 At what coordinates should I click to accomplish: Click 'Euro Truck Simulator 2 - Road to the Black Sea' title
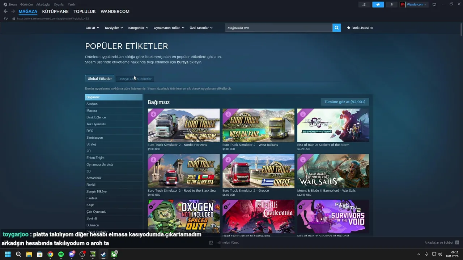click(x=182, y=191)
